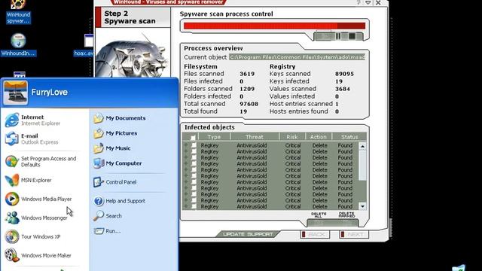
Task: Click the Total scanned value 97608
Action: point(249,104)
